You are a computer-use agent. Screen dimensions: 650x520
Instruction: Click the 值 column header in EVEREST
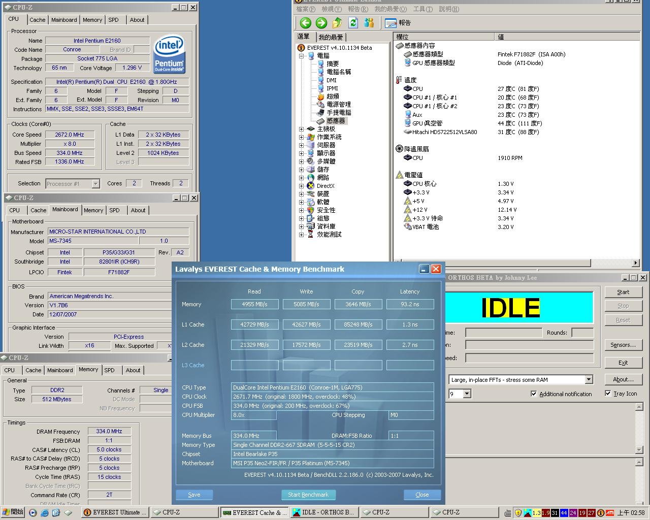click(567, 37)
